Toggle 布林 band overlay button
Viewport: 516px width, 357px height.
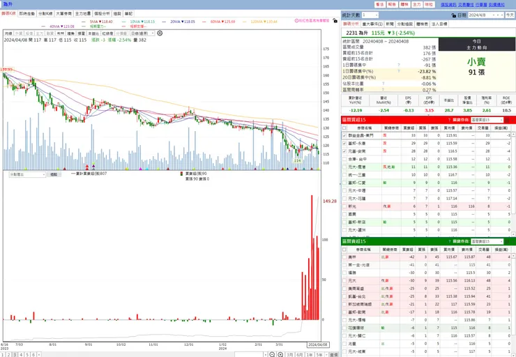coord(60,33)
